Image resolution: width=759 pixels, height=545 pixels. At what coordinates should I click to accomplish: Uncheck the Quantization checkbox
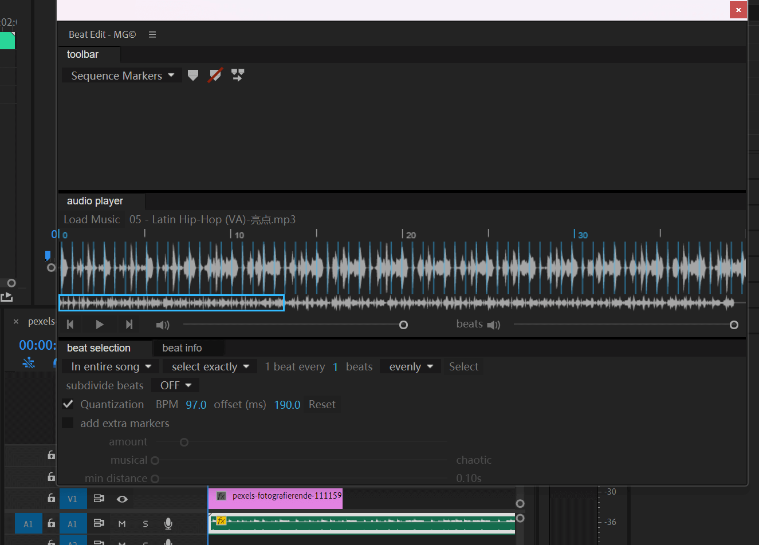point(68,404)
